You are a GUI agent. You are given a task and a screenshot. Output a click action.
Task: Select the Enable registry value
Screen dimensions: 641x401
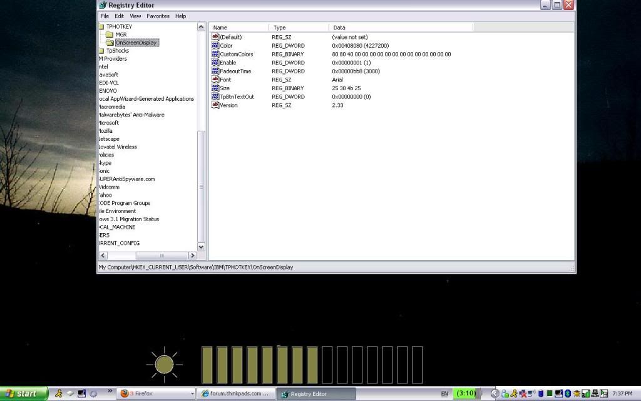pyautogui.click(x=227, y=63)
